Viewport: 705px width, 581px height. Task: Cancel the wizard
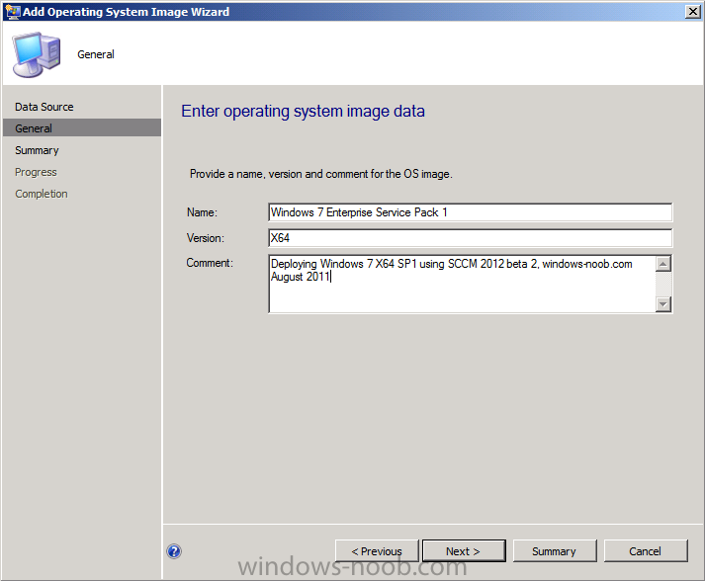646,551
